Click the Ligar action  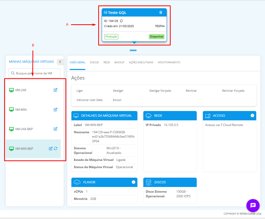80,91
